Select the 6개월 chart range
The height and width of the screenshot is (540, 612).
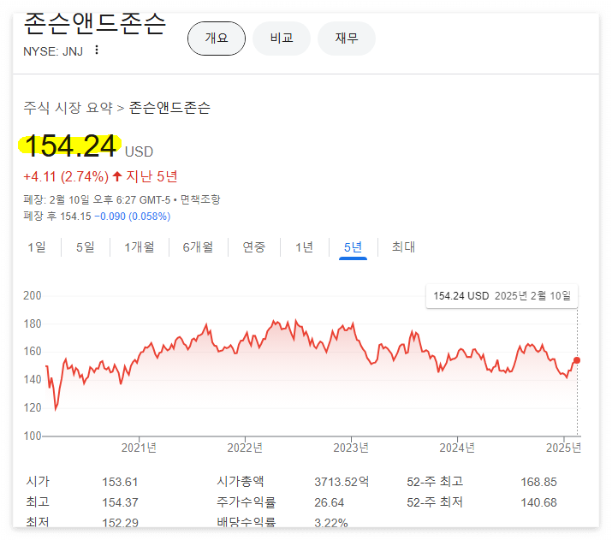click(198, 247)
